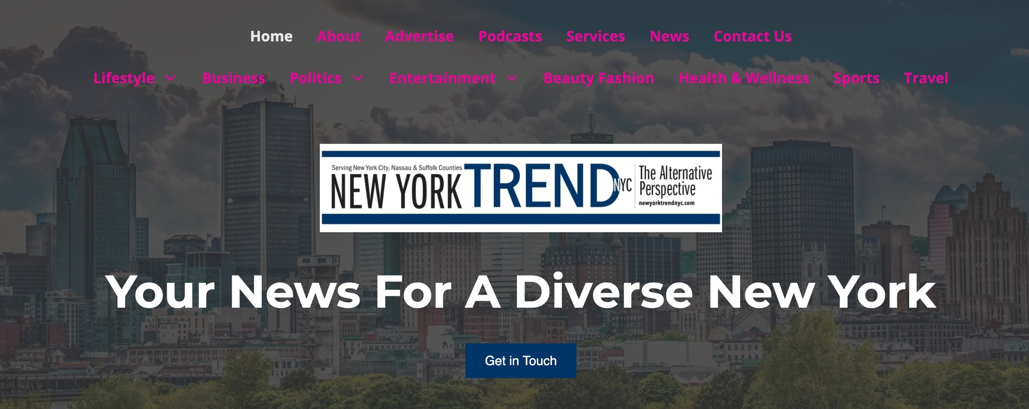Screen dimensions: 1029x409
Task: Open the Home menu item
Action: 271,36
